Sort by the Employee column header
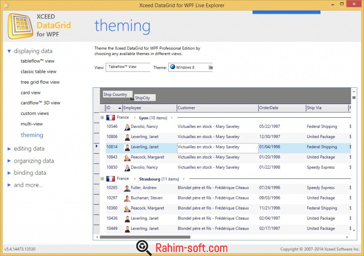 [x=150, y=108]
